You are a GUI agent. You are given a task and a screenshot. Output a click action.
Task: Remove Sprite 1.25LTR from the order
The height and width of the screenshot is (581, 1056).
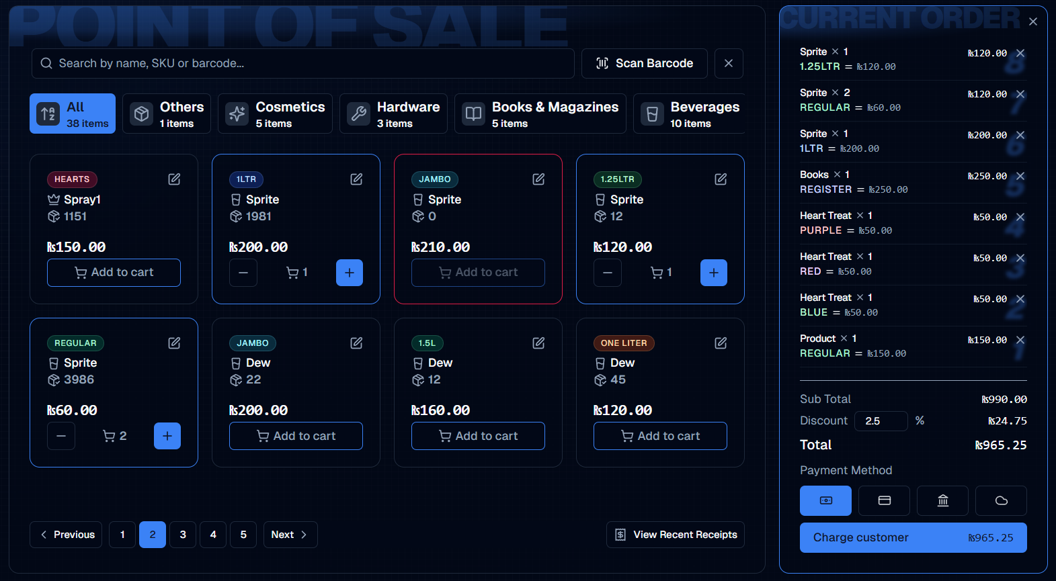click(x=1020, y=53)
